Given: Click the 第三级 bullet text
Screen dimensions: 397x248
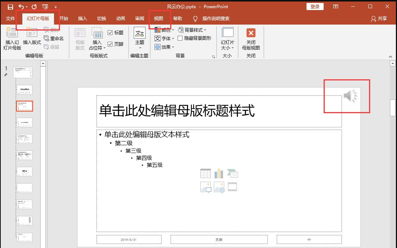Looking at the screenshot, I should 133,151.
